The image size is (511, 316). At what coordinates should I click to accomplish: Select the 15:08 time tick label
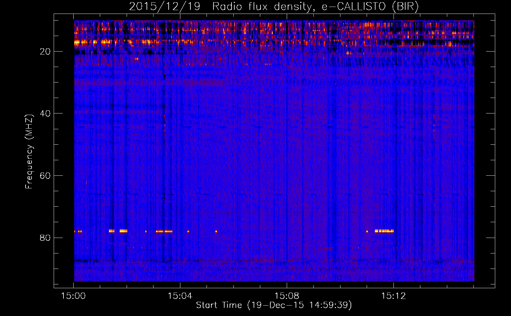tap(287, 296)
